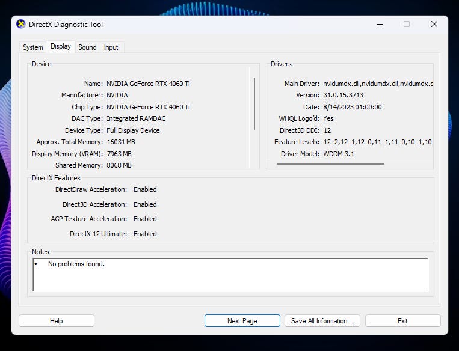
Task: Click the Full Display Device value
Action: [x=133, y=130]
